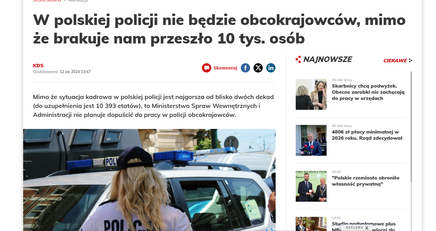Viewport: 436px width, 231px height.
Task: Share article via LinkedIn icon
Action: [x=271, y=68]
